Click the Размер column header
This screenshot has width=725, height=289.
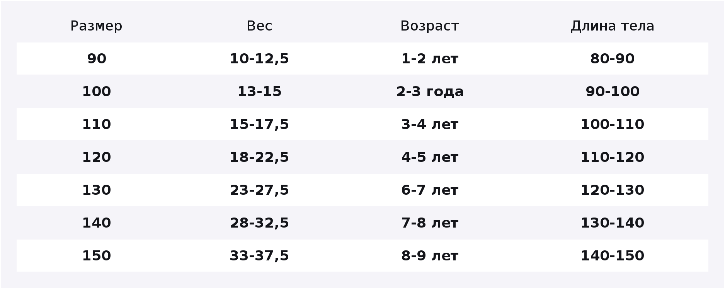click(x=96, y=26)
